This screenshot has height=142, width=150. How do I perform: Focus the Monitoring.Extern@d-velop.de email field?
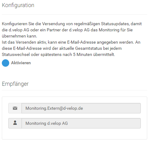coord(81,108)
